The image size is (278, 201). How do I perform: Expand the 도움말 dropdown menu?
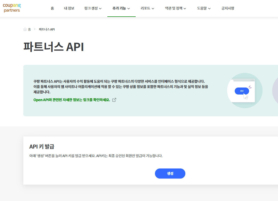pos(204,8)
